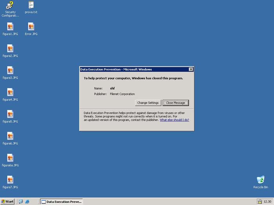Click the Change Settings button
This screenshot has width=274, height=205.
coord(148,103)
